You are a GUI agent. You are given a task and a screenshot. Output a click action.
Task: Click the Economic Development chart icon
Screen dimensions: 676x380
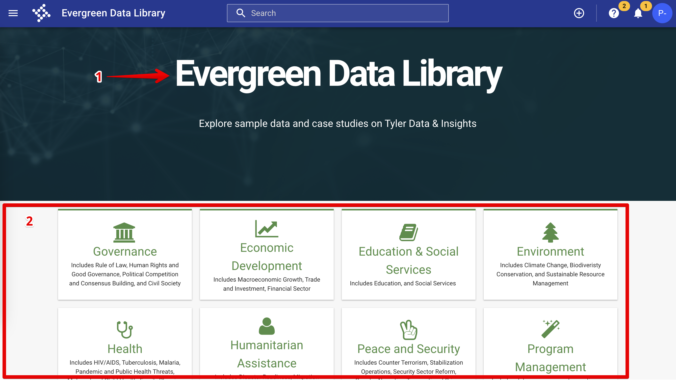point(267,229)
